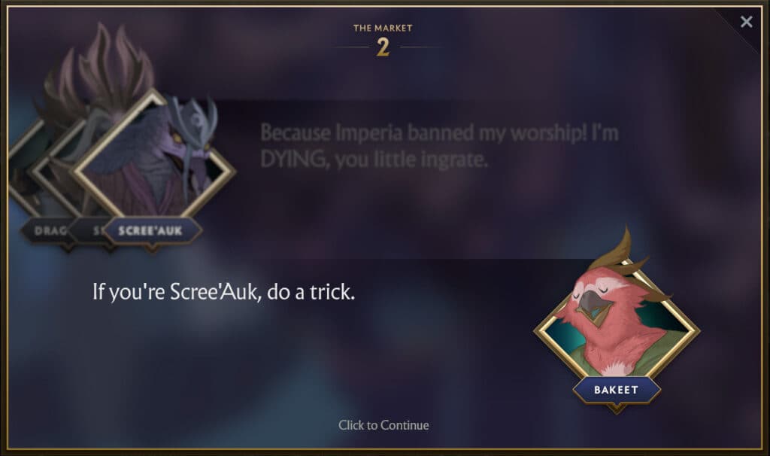
Task: Click the pointer tip below SCREE'AUK badge
Action: pos(153,248)
